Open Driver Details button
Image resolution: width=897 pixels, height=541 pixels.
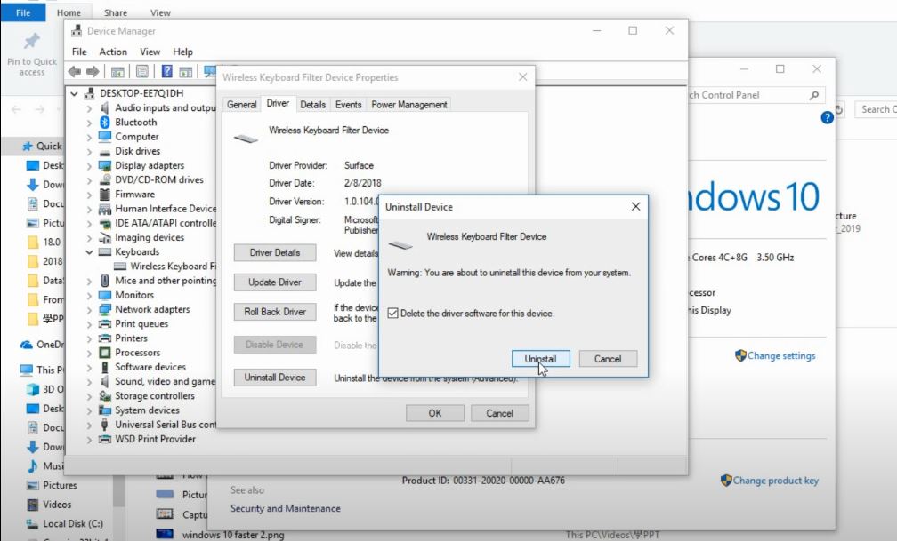click(x=275, y=252)
